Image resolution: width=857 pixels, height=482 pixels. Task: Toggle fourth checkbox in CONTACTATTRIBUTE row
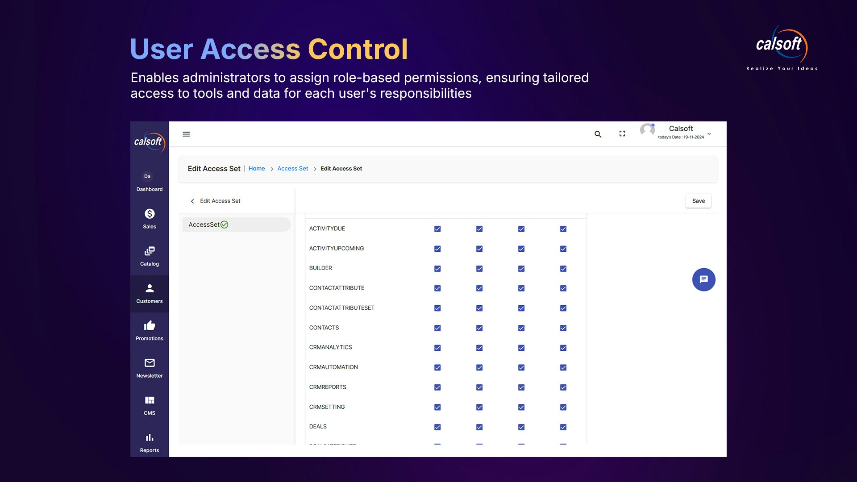point(563,288)
